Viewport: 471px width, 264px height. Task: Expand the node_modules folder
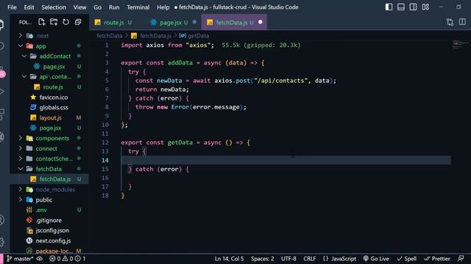[21, 189]
